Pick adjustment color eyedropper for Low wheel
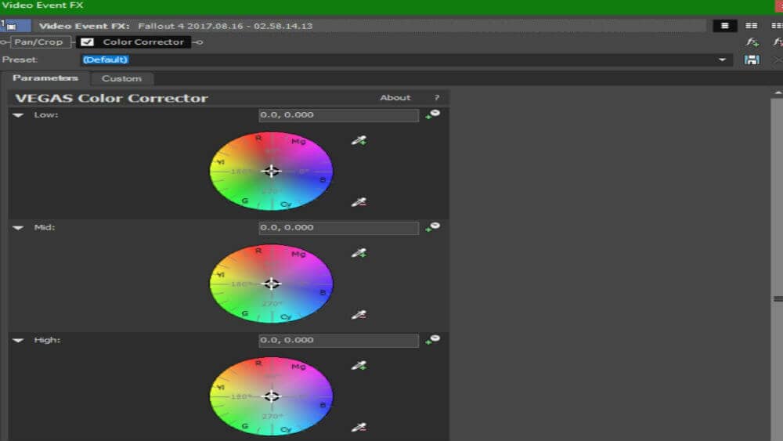This screenshot has height=441, width=783. (359, 140)
